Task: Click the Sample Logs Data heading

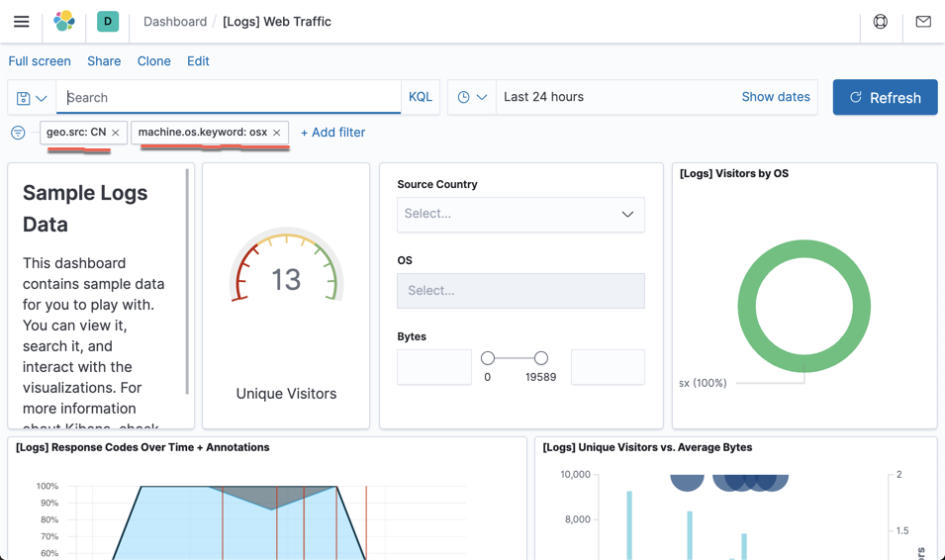Action: coord(85,209)
